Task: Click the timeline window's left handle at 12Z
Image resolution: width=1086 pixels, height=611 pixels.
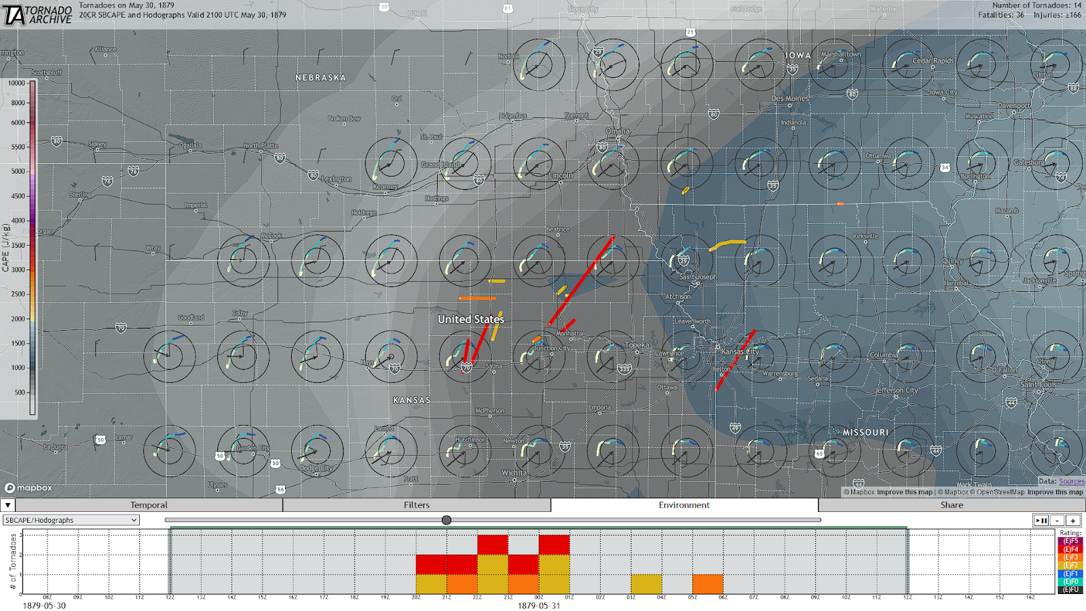Action: [x=170, y=561]
